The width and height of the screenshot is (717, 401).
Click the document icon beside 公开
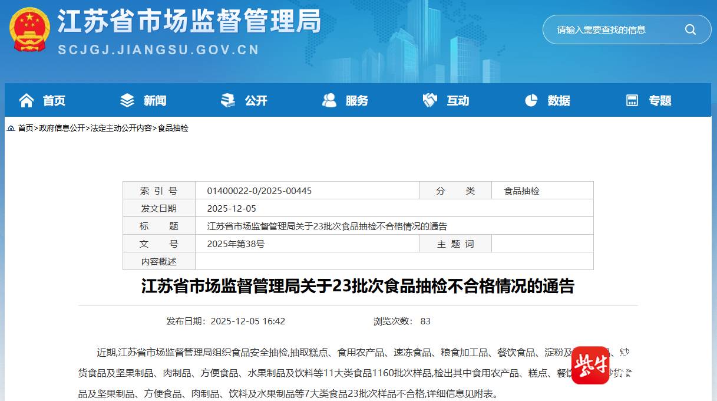(x=228, y=101)
